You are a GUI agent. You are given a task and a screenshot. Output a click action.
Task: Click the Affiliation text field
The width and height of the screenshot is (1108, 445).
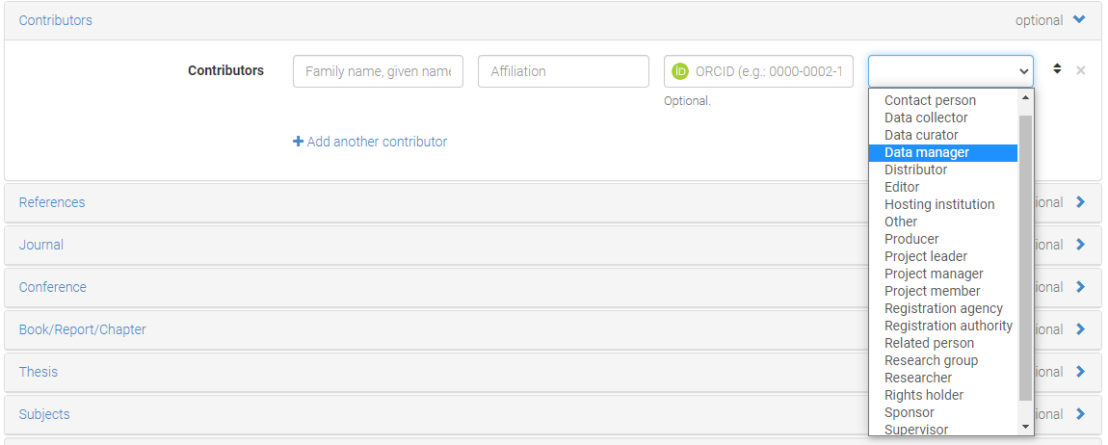tap(563, 71)
